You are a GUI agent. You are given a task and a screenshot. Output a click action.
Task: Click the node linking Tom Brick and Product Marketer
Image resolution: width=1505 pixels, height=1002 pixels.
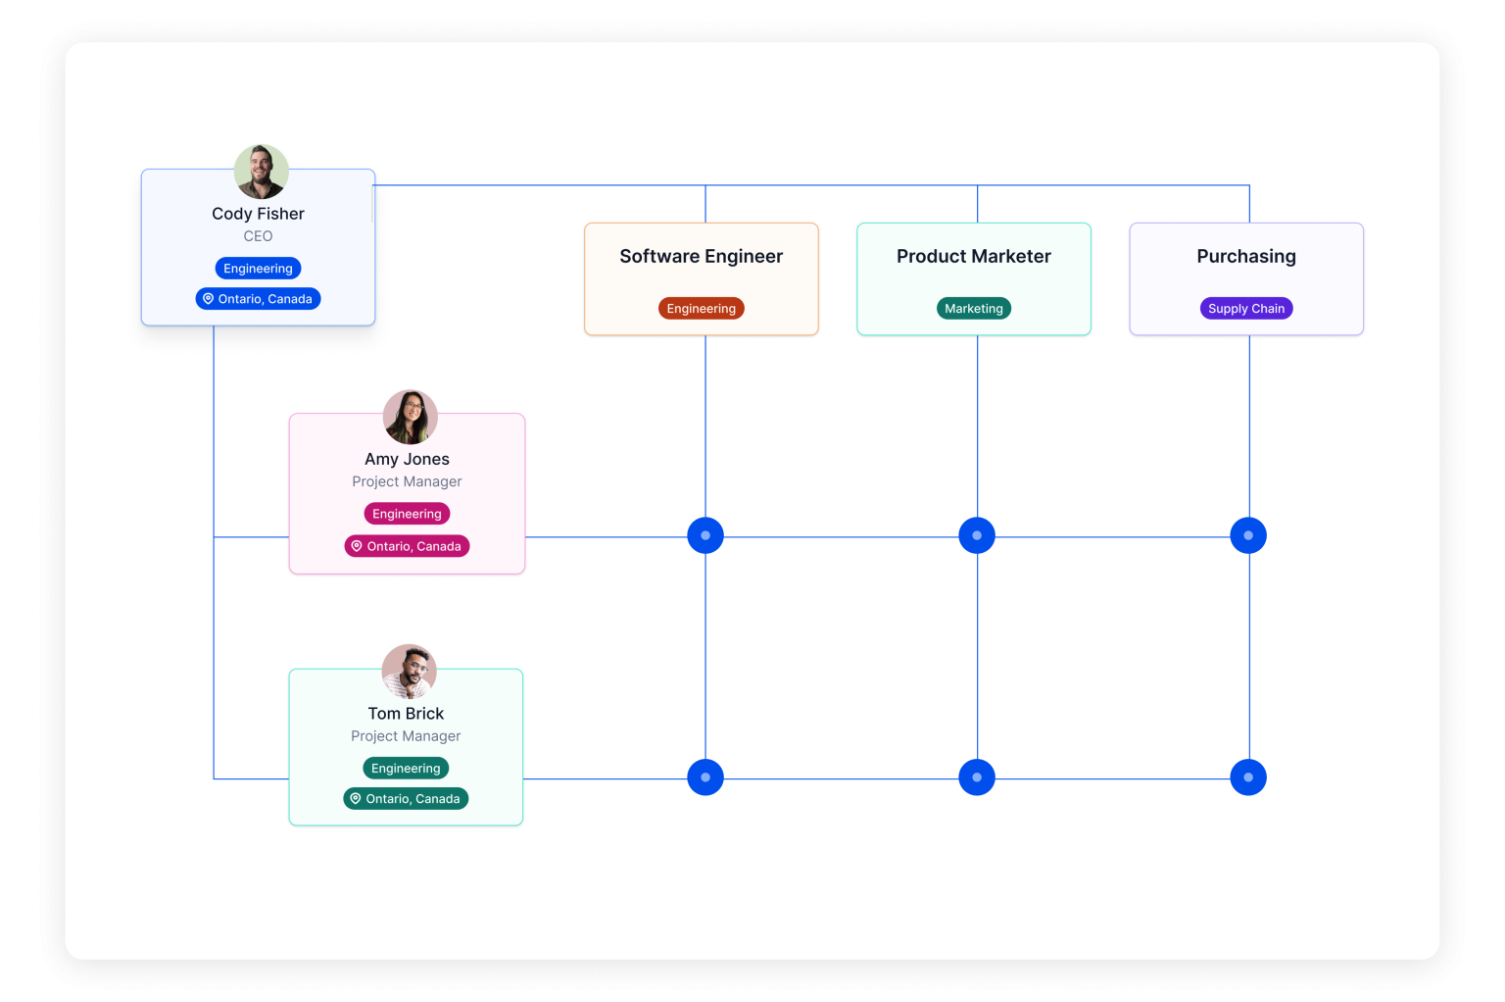[977, 777]
